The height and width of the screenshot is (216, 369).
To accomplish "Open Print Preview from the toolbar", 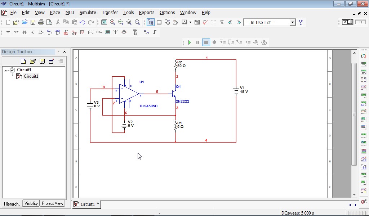I will [49, 22].
